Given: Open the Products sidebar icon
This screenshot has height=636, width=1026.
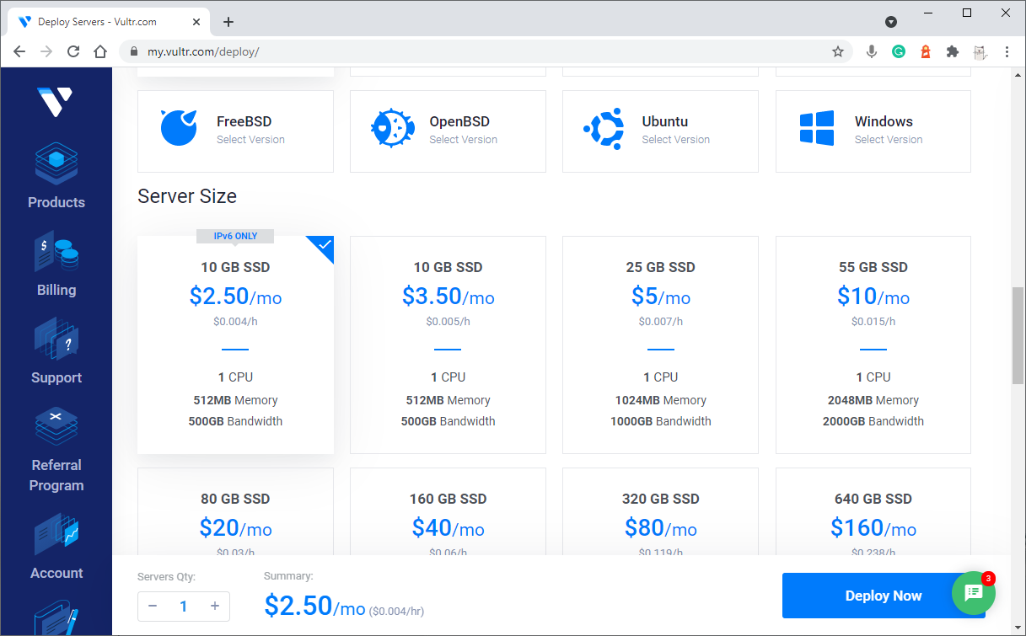Looking at the screenshot, I should click(56, 177).
